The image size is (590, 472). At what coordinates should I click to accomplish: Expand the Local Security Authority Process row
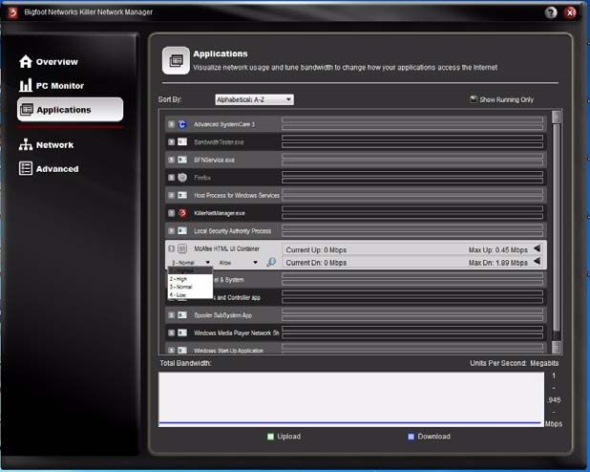pyautogui.click(x=171, y=231)
